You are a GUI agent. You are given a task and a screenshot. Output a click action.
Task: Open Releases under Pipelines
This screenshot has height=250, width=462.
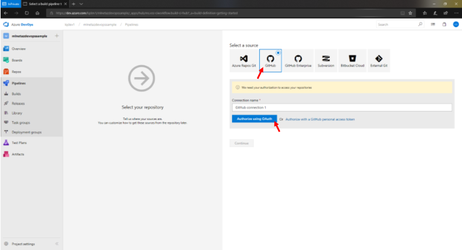(19, 104)
